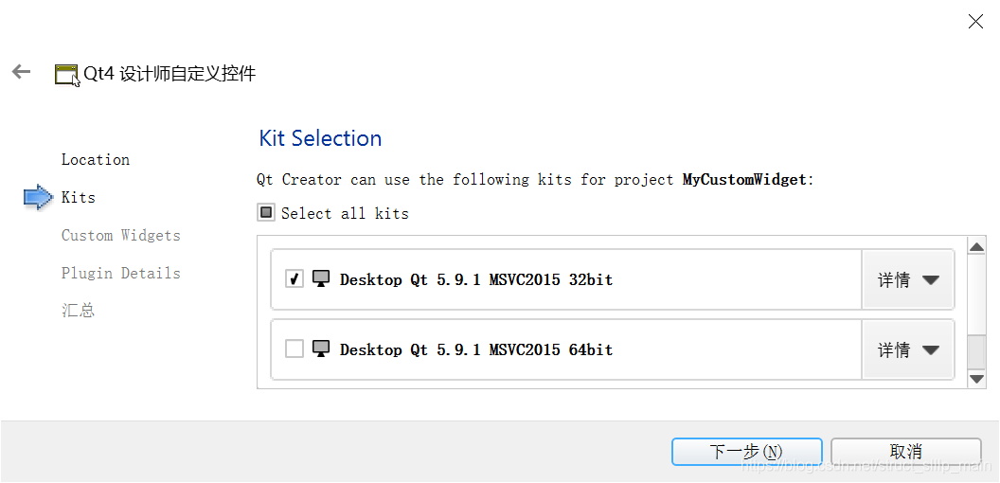1000x483 pixels.
Task: Click the kit list scrollbar up arrow
Action: (977, 247)
